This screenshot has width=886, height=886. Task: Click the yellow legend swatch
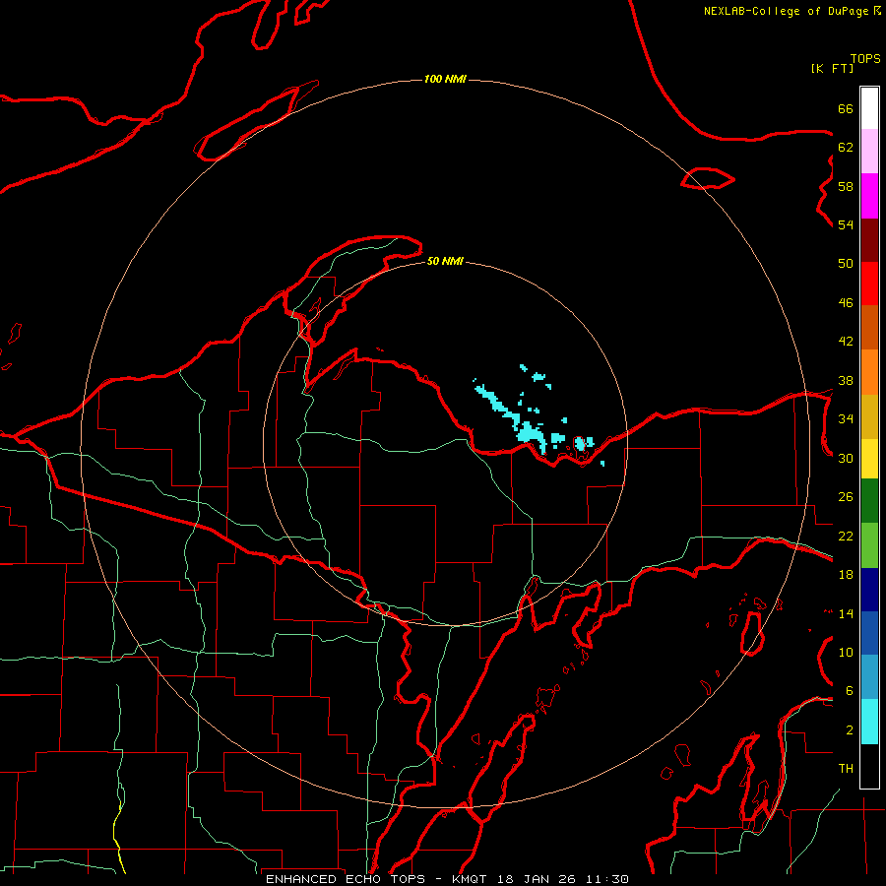pyautogui.click(x=869, y=459)
